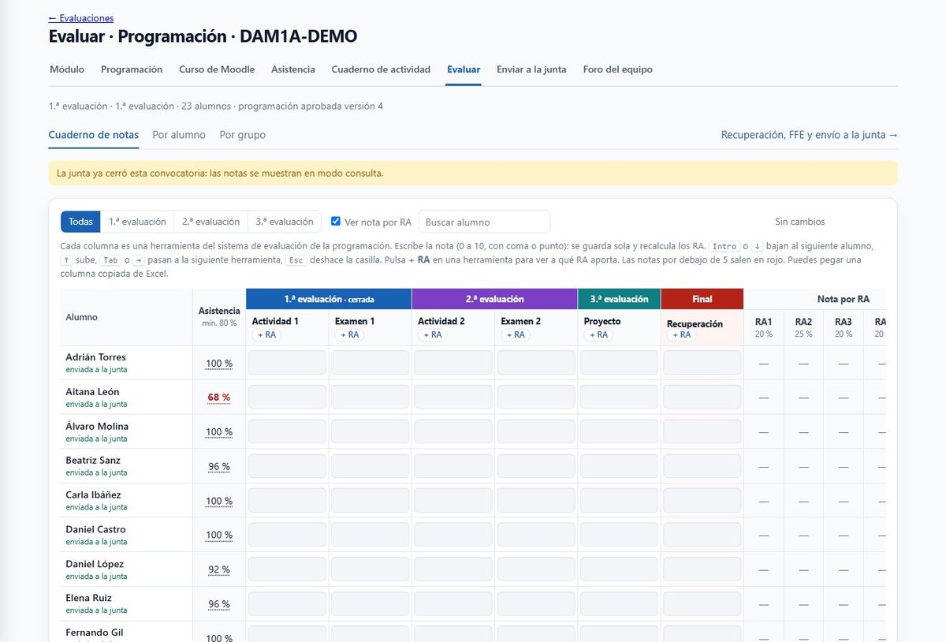Click Álvaro Molina Actividad 2 grade cell

(x=453, y=431)
